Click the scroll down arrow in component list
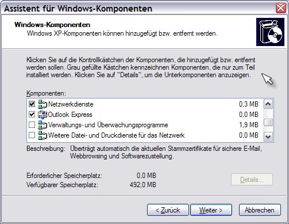 pos(268,137)
